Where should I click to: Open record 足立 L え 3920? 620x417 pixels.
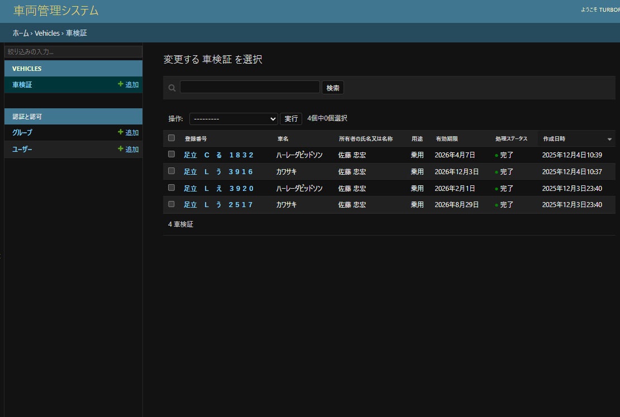(218, 189)
